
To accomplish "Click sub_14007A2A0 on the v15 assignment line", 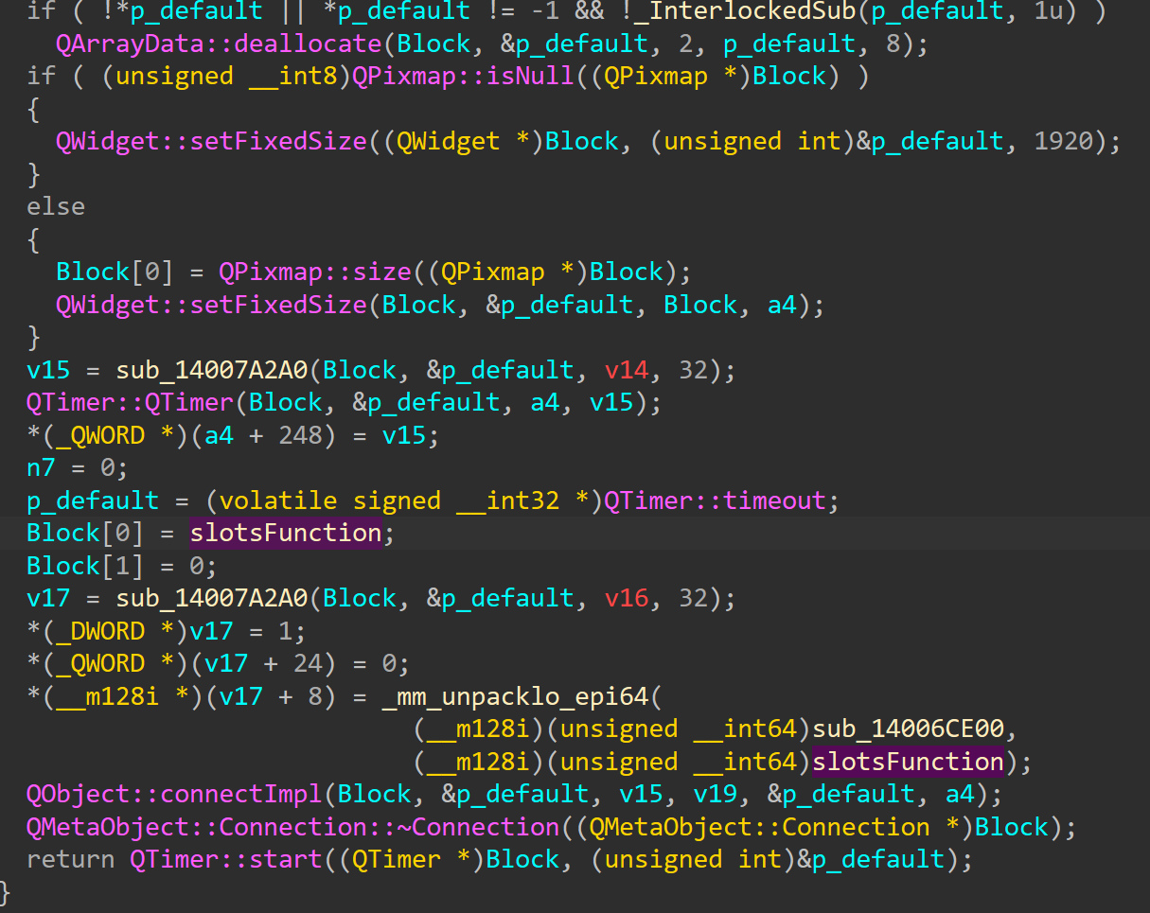I will pos(213,370).
